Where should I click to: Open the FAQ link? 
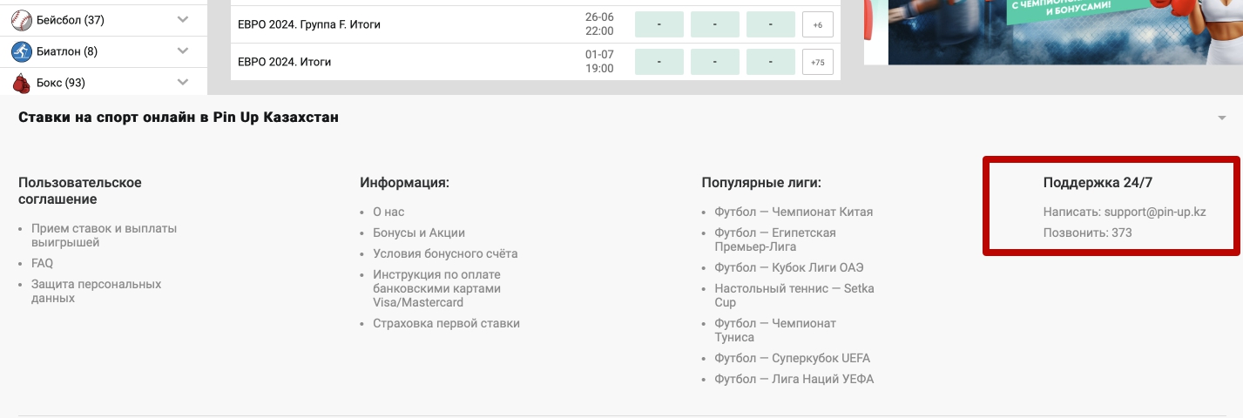pos(42,263)
